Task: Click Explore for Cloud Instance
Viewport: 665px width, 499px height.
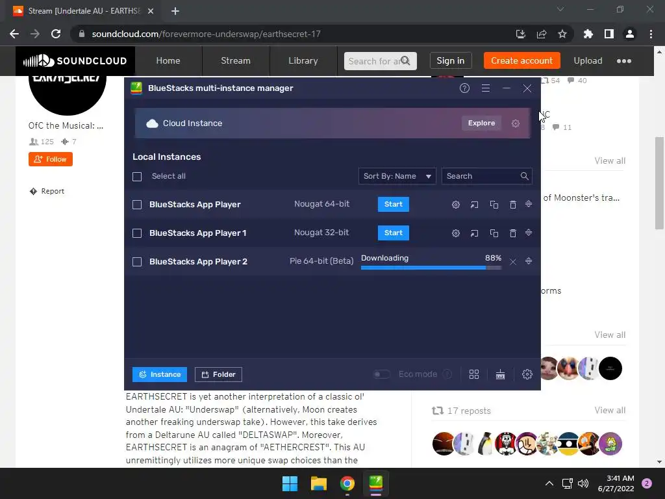Action: 481,123
